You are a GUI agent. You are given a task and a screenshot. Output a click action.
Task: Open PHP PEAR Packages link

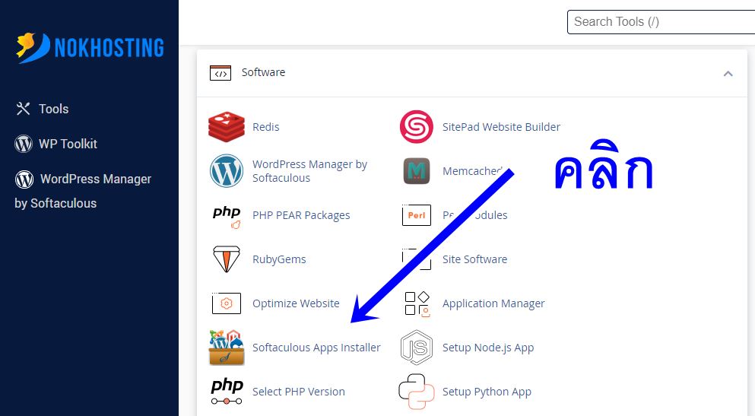pyautogui.click(x=301, y=215)
